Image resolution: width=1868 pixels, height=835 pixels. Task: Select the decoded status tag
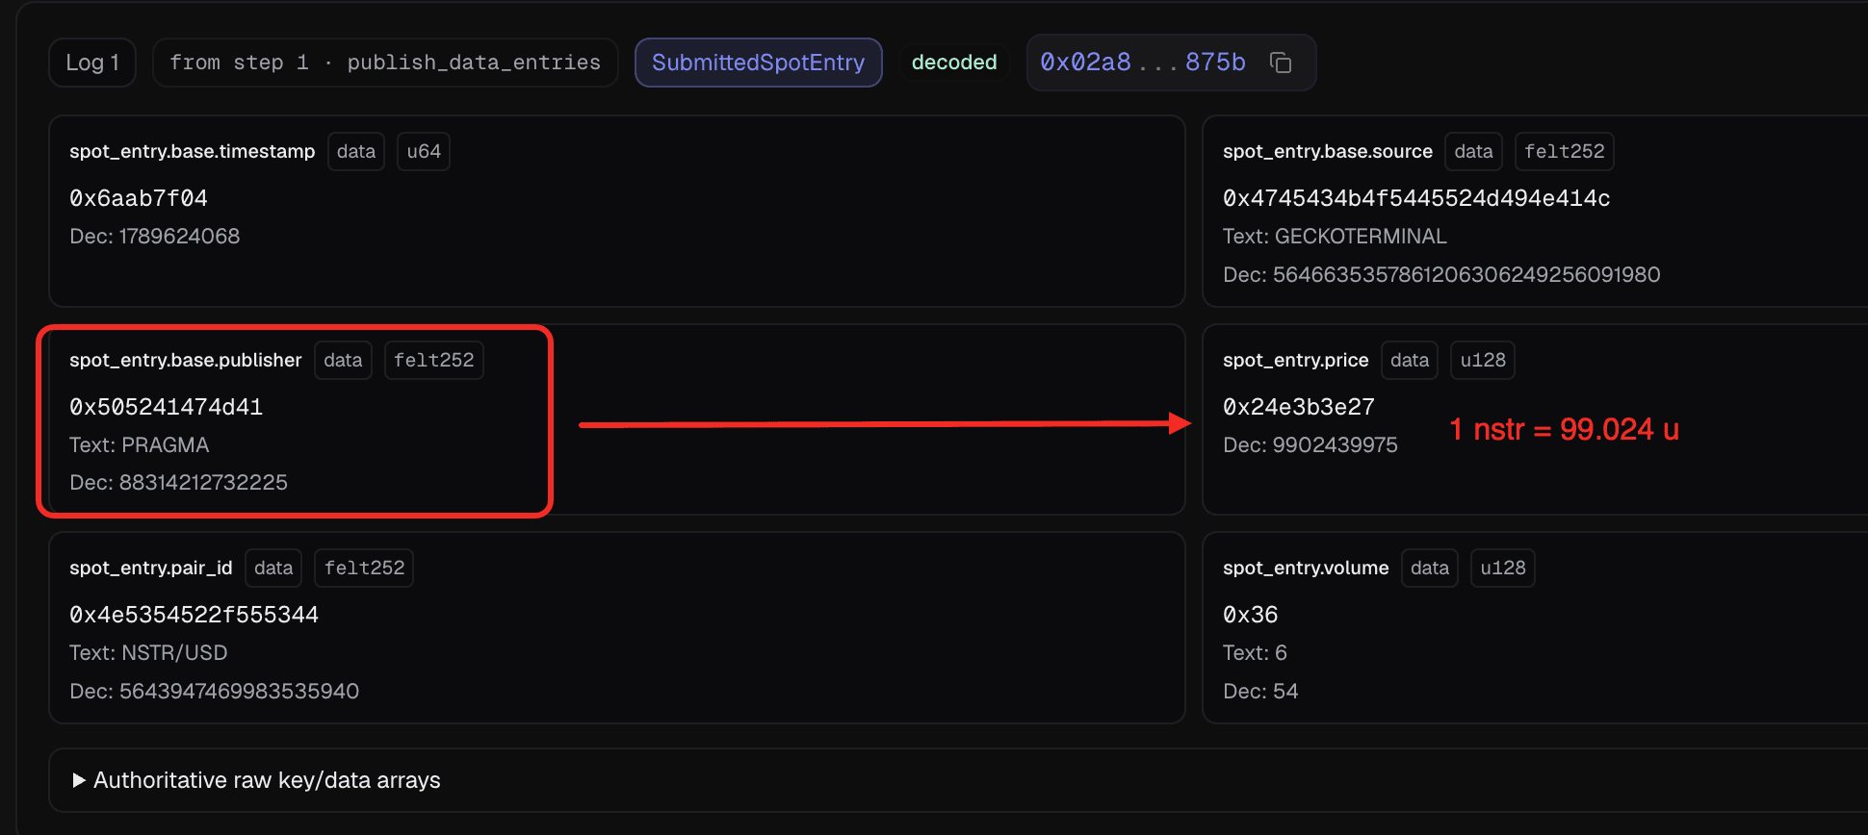click(954, 63)
